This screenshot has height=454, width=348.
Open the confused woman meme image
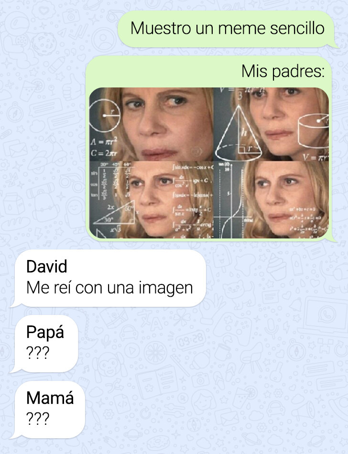pyautogui.click(x=209, y=162)
